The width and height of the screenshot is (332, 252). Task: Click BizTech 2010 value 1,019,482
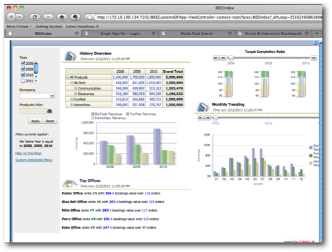point(154,83)
